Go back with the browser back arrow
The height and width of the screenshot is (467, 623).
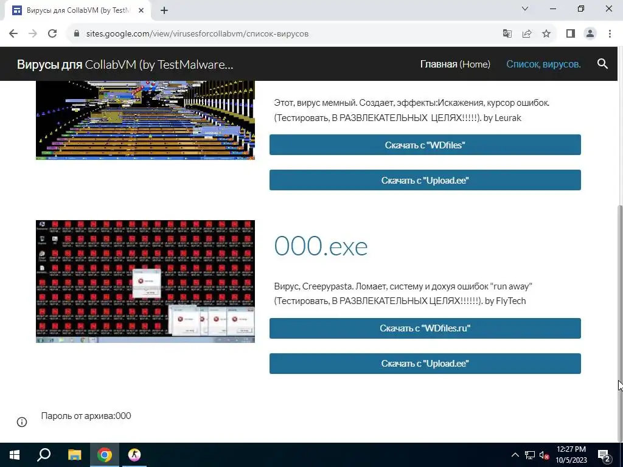[13, 33]
